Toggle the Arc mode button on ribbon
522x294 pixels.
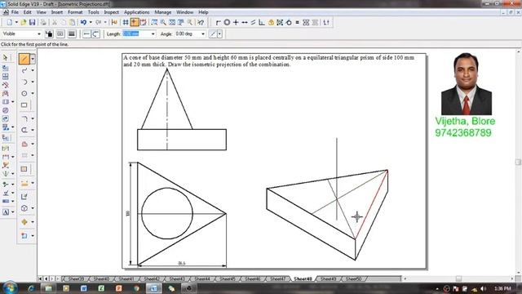[x=95, y=33]
